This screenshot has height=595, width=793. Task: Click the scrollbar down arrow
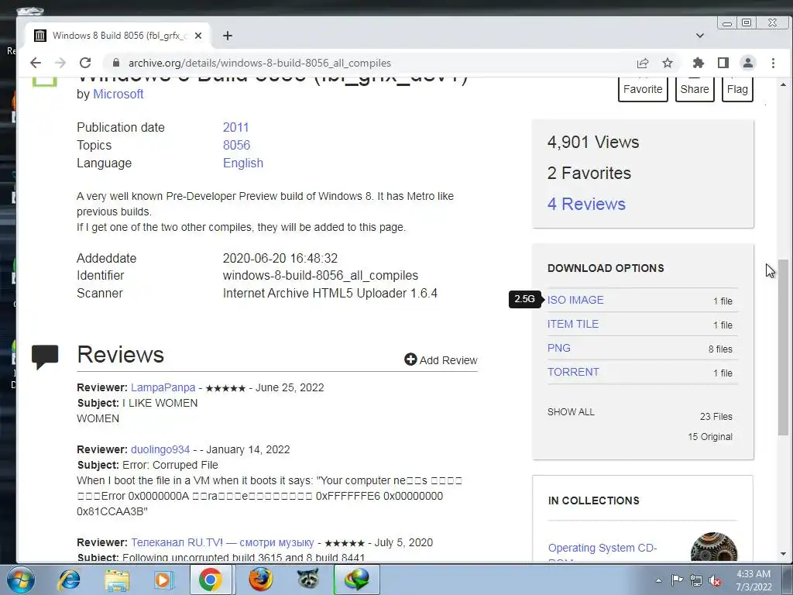783,554
